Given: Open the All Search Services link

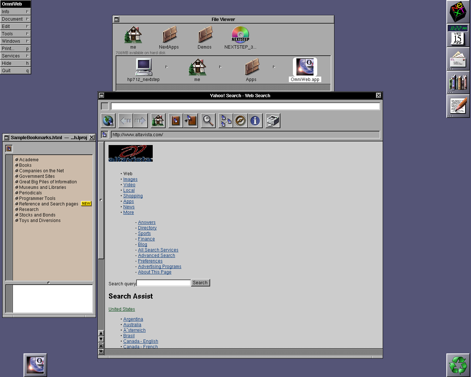Looking at the screenshot, I should pos(158,250).
